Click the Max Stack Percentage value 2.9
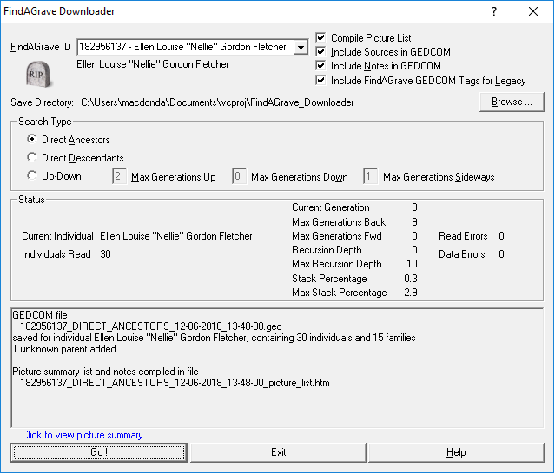 pyautogui.click(x=411, y=293)
